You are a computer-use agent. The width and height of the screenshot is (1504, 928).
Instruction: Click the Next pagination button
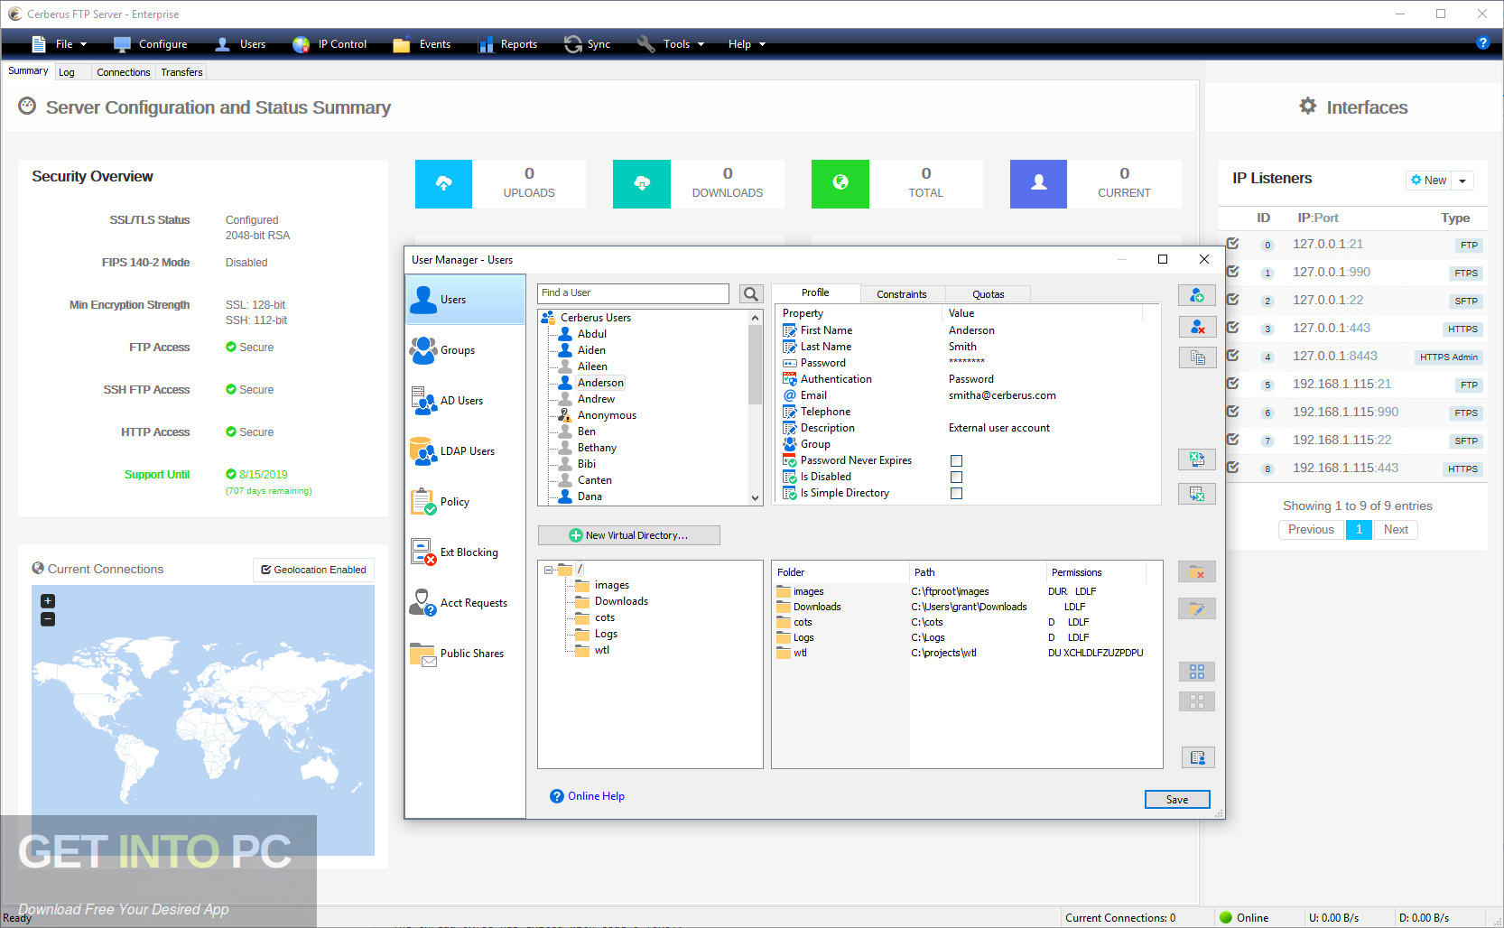[x=1396, y=530]
